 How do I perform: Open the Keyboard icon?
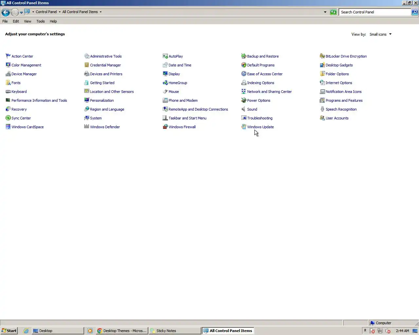[x=8, y=92]
